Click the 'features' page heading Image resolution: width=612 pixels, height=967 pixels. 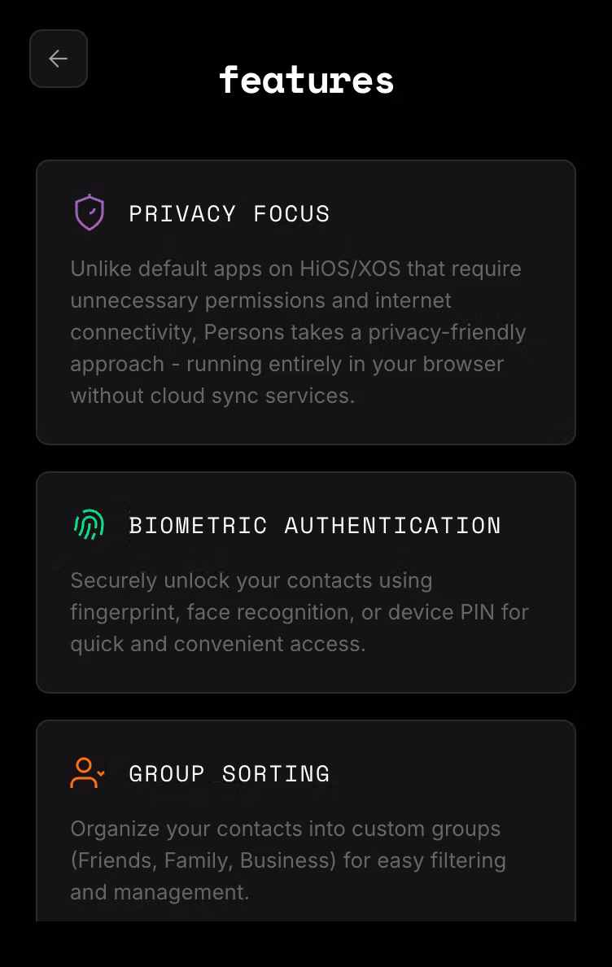pos(306,80)
